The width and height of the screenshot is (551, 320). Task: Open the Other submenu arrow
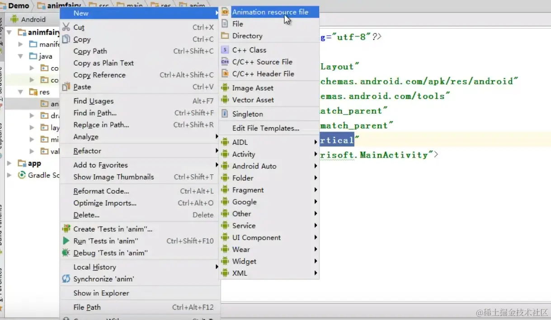316,214
